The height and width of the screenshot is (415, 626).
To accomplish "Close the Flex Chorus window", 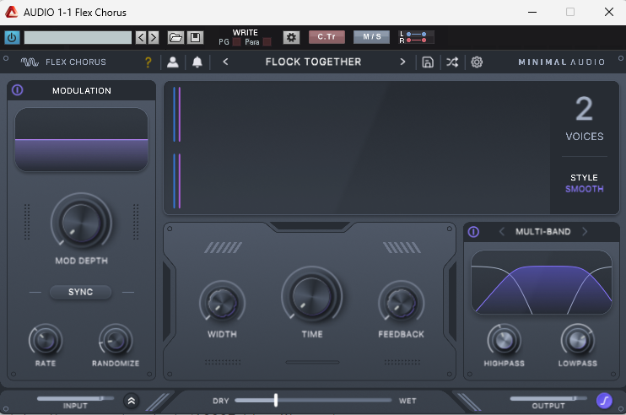I will click(609, 12).
